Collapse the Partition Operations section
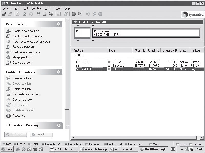The height and width of the screenshot is (153, 205). coord(59,72)
